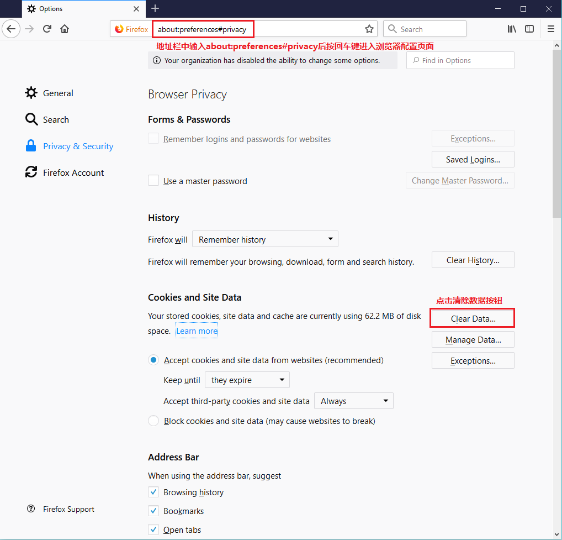Click Change Master Password button
Viewport: 562px width, 540px height.
click(x=460, y=181)
